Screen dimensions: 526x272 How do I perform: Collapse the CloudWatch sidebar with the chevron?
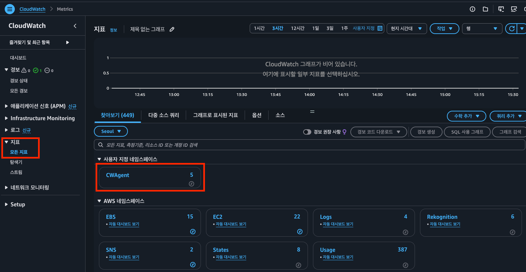tap(75, 26)
